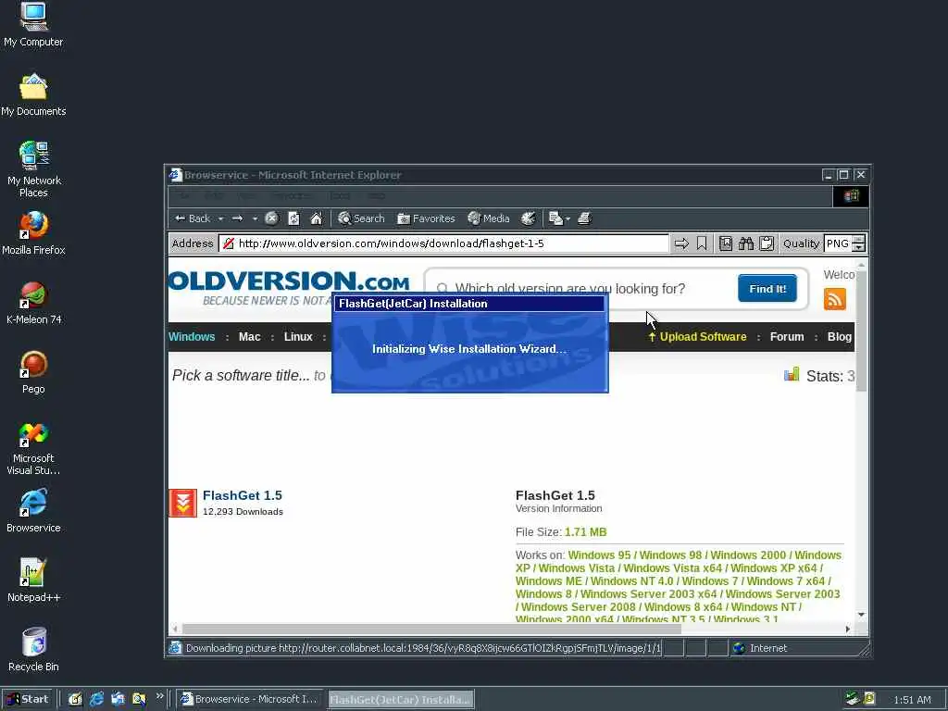Print the page with the Print icon
The image size is (948, 711).
584,218
